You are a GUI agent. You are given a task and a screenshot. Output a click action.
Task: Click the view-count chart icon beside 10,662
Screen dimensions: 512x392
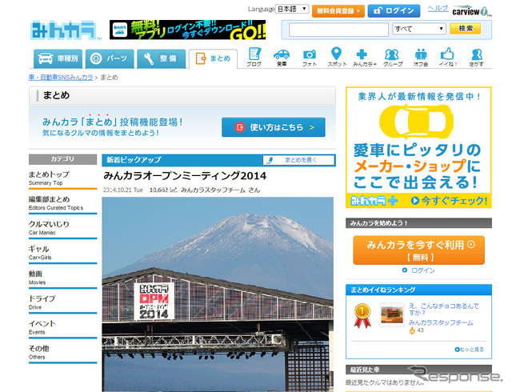173,190
